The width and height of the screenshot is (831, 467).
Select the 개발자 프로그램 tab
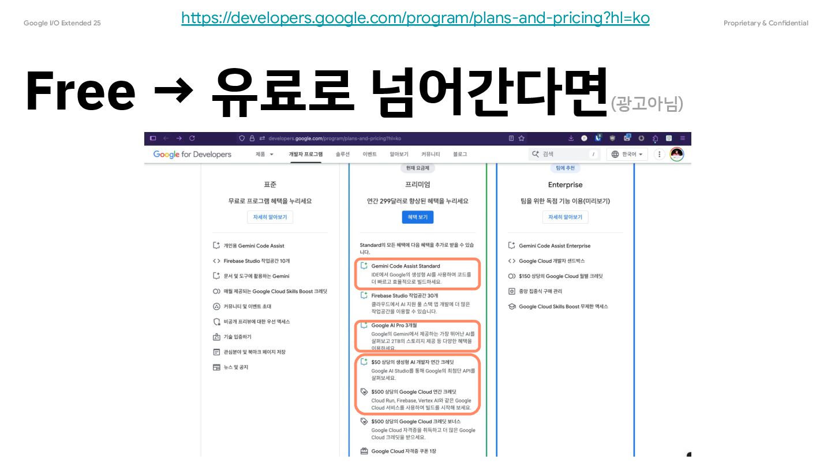point(305,155)
